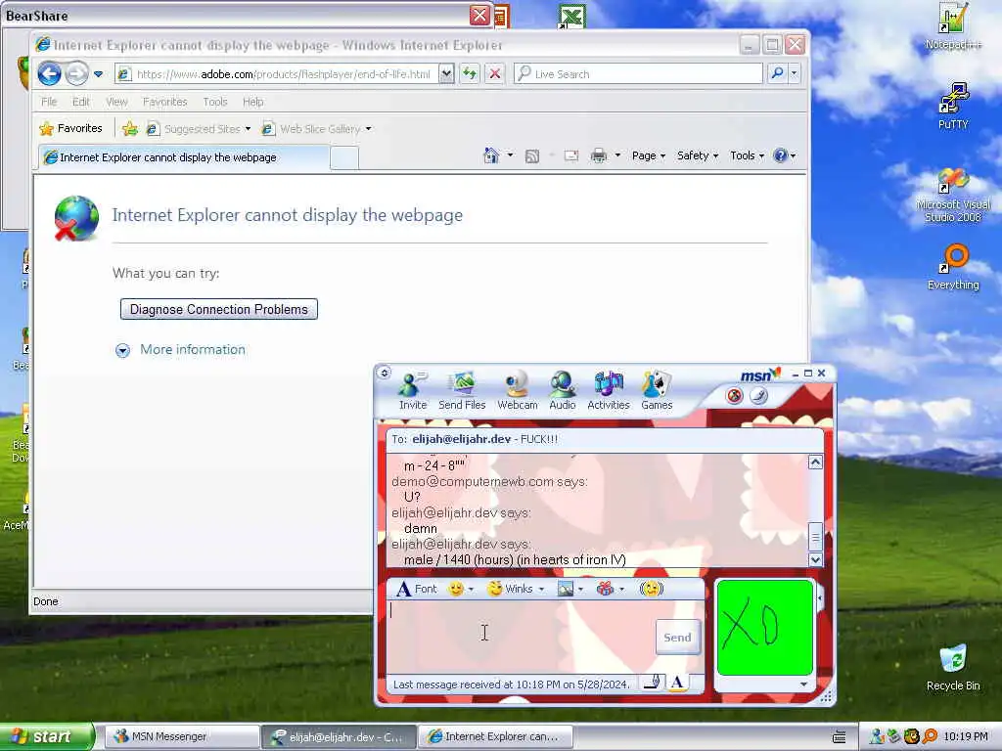This screenshot has height=751, width=1002.
Task: Select the PuTTY desktop icon
Action: point(953,106)
